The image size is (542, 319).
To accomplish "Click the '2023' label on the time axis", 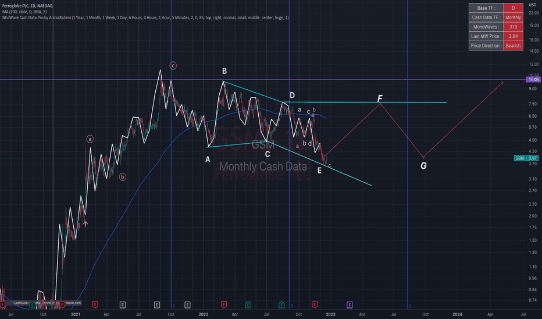I will [330, 314].
